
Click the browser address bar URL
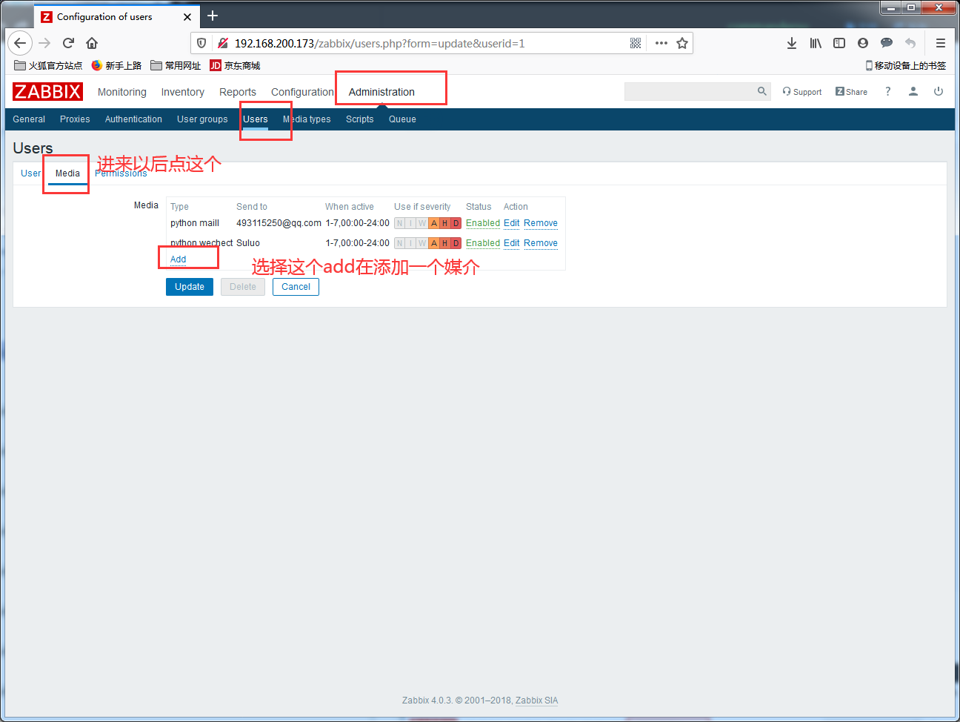click(x=380, y=43)
